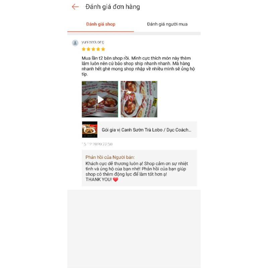Open Gói gia vị Canh Sườn Trà product link
Viewport: 268px width, 268px height.
[146, 130]
